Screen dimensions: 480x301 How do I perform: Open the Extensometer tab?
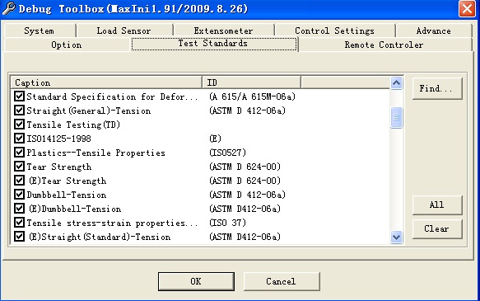[223, 31]
